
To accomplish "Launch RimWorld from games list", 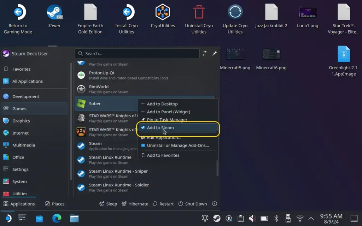I will (144, 89).
